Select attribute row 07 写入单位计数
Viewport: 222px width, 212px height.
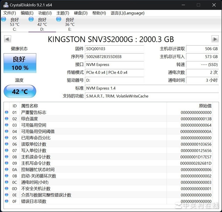click(108, 151)
